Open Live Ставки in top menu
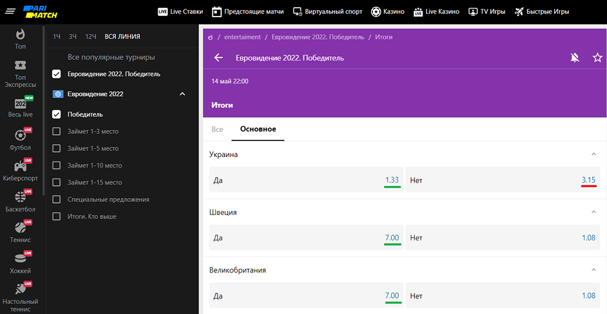 pyautogui.click(x=180, y=12)
